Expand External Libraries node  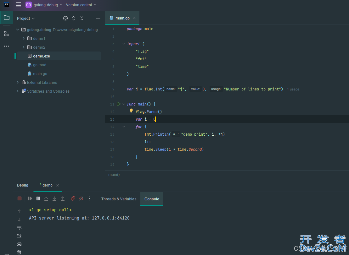point(18,82)
